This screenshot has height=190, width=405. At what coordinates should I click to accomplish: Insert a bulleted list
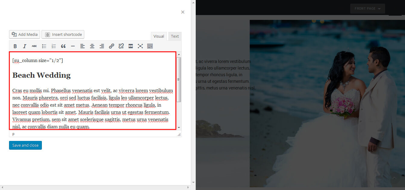point(44,46)
